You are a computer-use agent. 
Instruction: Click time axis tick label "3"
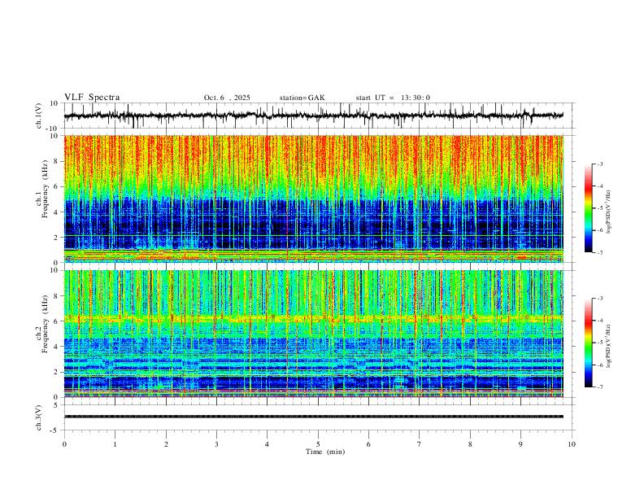click(x=216, y=444)
